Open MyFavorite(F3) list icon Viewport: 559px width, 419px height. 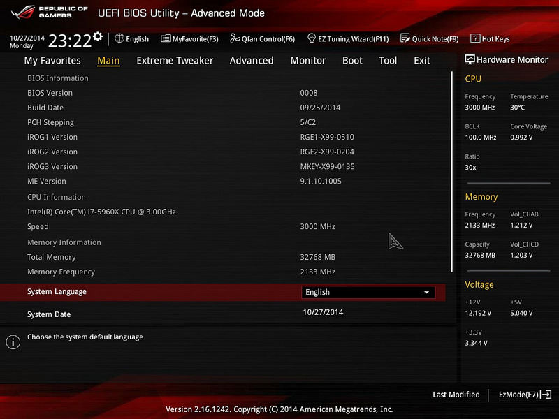pyautogui.click(x=166, y=38)
